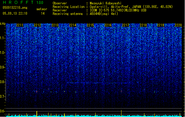
Task: Click the timestamp 05.09.13 22:10
Action: (x=15, y=13)
